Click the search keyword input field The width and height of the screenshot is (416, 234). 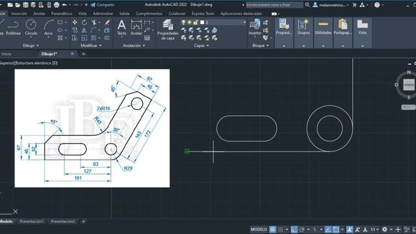[x=274, y=5]
